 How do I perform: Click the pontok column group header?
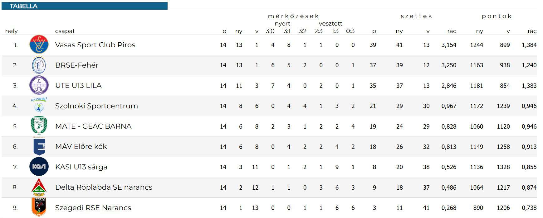(497, 16)
